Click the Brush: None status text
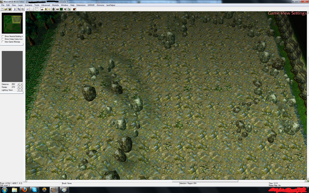Screen dimensions: 309x193 tap(67, 183)
